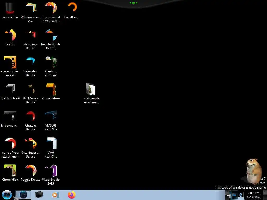This screenshot has width=267, height=200.
Task: Click Bejeweled Deluxe shortcut
Action: click(30, 66)
